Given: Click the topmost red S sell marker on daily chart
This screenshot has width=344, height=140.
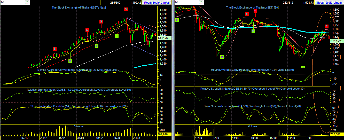Looking at the screenshot, I should [x=126, y=9].
